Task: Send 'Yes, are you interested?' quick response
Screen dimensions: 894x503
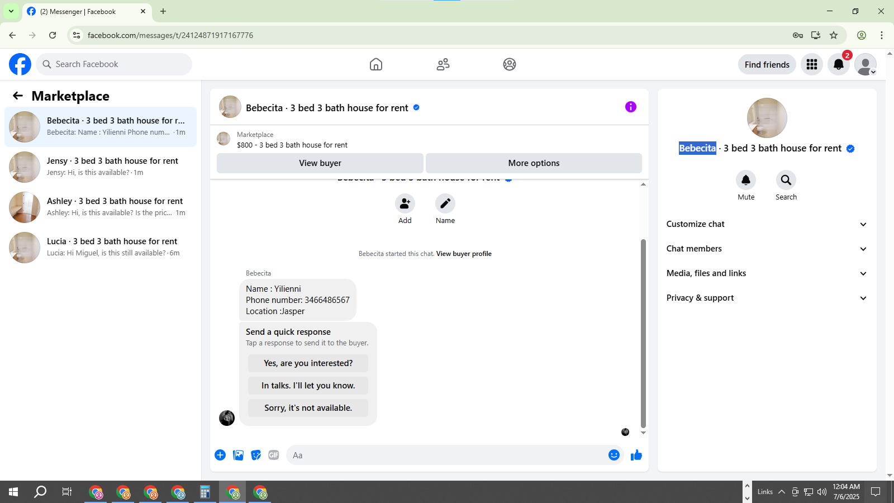Action: tap(308, 363)
